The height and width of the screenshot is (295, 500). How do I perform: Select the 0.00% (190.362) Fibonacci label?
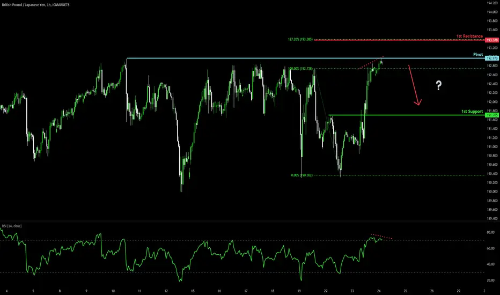[x=302, y=175]
